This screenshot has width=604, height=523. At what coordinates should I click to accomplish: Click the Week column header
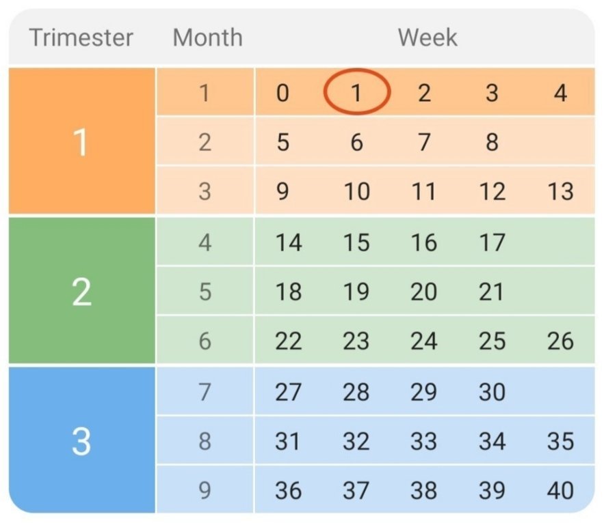(x=428, y=38)
